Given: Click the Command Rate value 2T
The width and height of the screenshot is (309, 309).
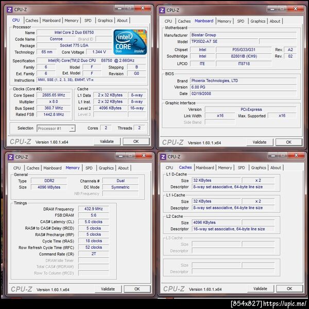Looking at the screenshot, I should (94, 254).
